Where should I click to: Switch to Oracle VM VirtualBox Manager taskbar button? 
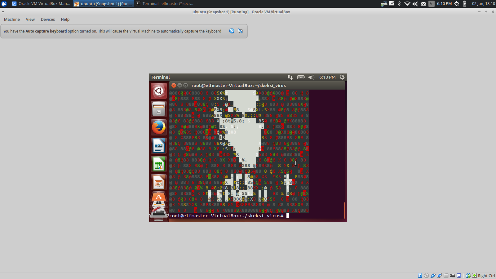pos(41,4)
